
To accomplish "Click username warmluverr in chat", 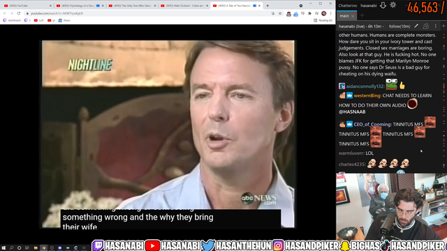I will (x=351, y=153).
